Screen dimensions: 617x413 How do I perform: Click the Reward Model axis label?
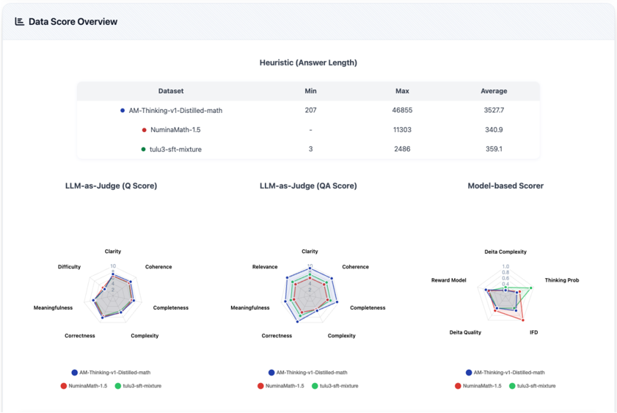point(448,280)
